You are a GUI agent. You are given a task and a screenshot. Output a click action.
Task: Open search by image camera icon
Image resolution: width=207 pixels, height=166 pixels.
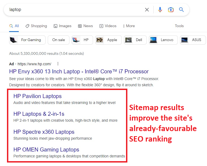(x=171, y=10)
